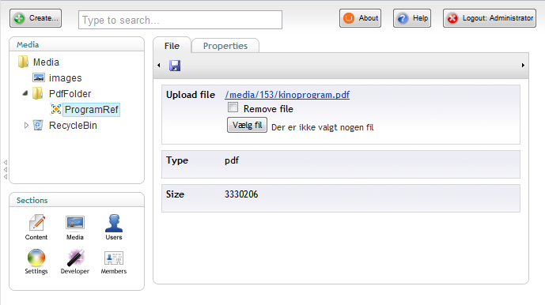Open the Members section
Image resolution: width=545 pixels, height=305 pixels.
[x=114, y=262]
